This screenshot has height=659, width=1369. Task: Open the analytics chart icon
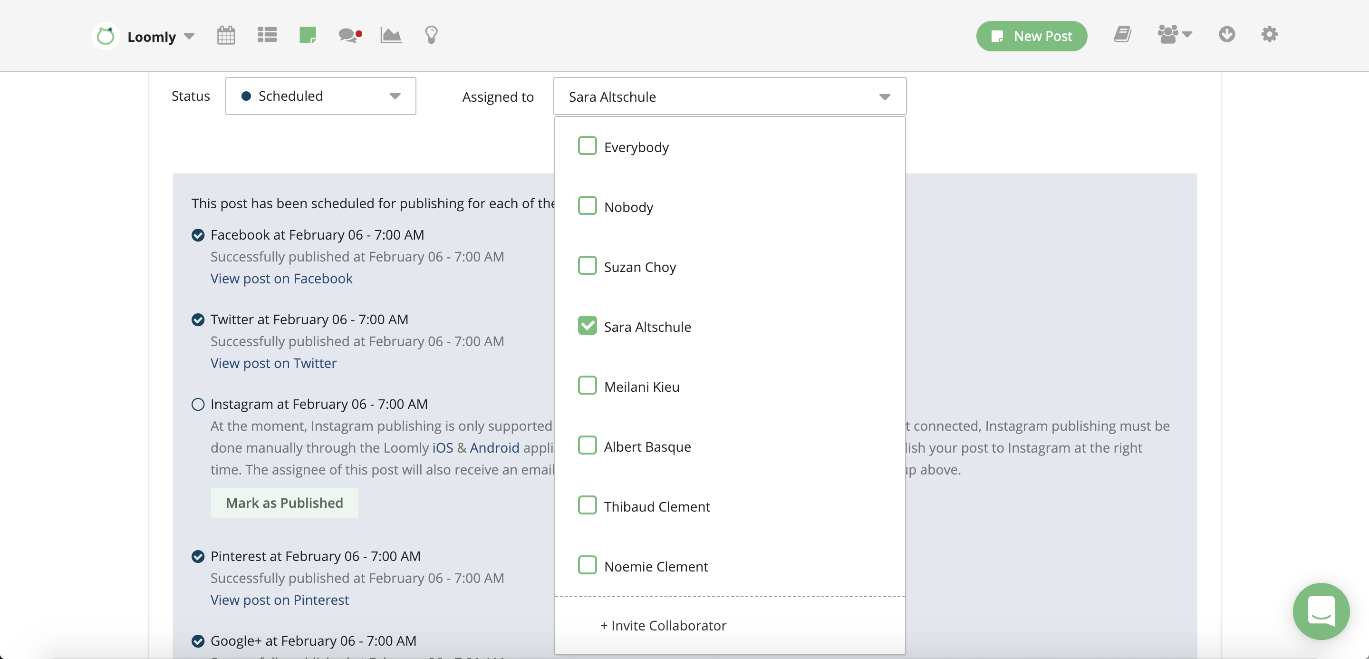[391, 35]
